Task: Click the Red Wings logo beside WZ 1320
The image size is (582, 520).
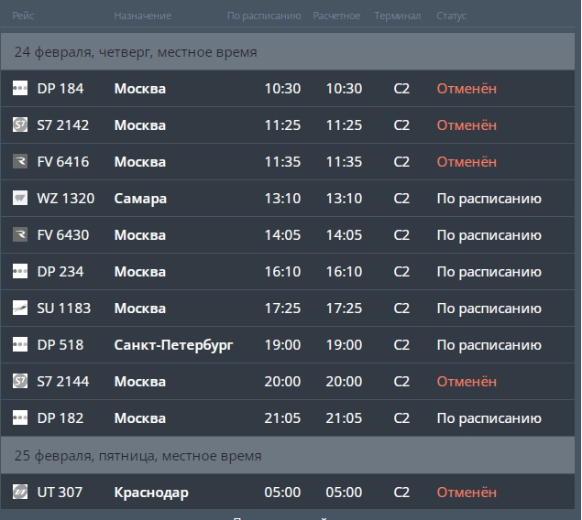Action: 20,199
